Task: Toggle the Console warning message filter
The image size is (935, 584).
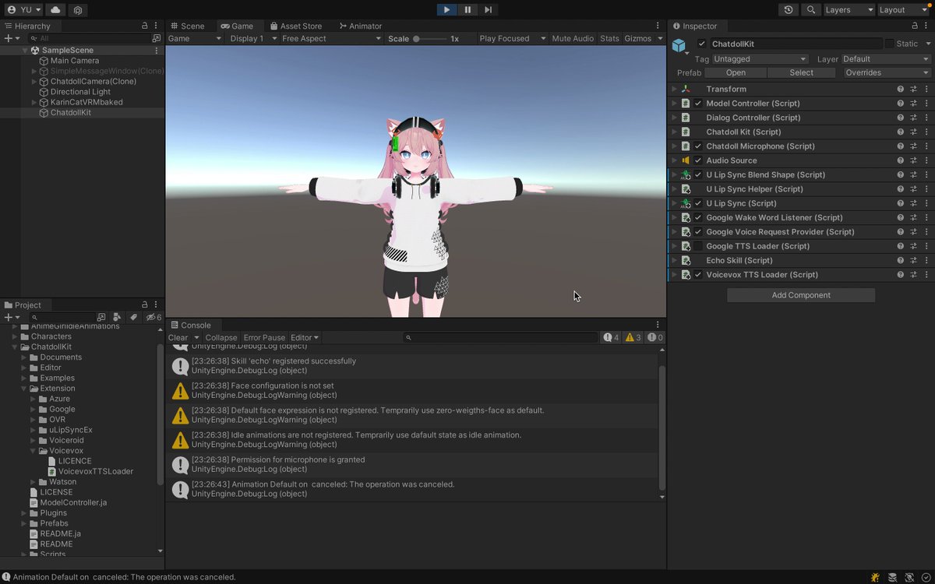Action: pos(633,338)
